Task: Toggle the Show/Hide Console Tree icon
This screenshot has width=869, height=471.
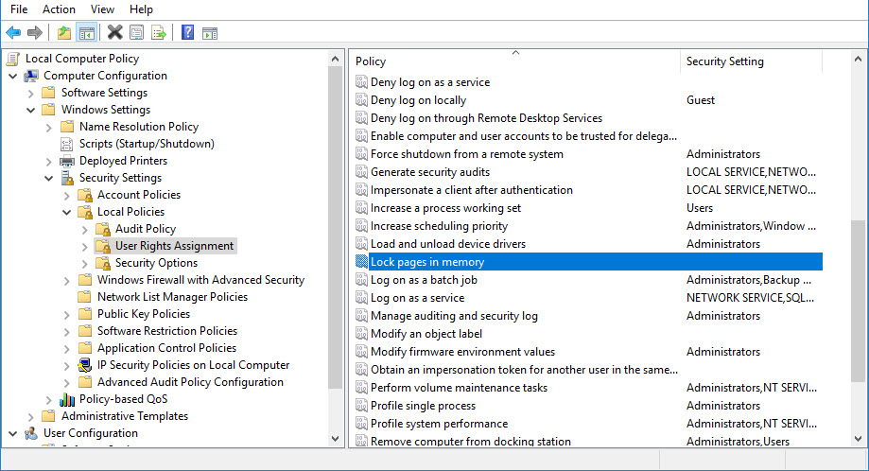Action: (86, 33)
